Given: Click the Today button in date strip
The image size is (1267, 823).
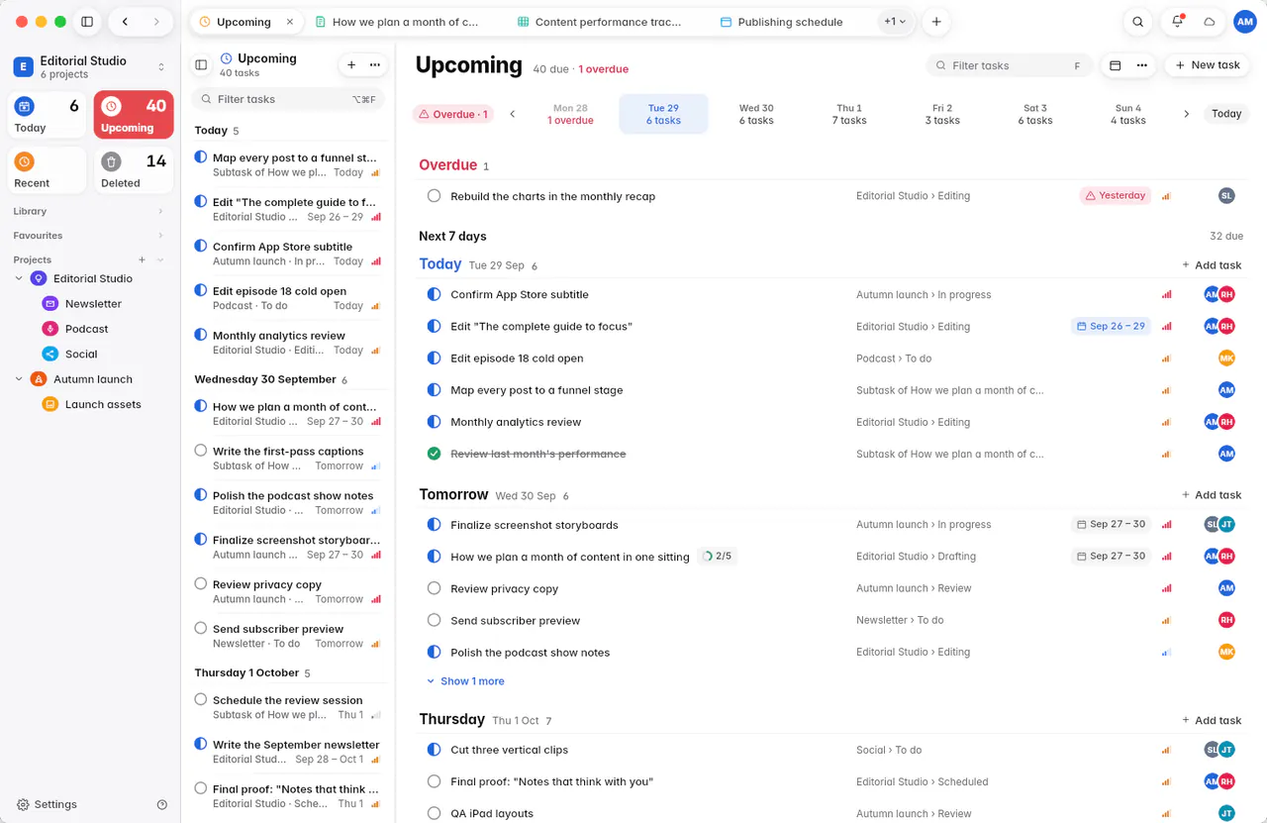Looking at the screenshot, I should point(1226,114).
